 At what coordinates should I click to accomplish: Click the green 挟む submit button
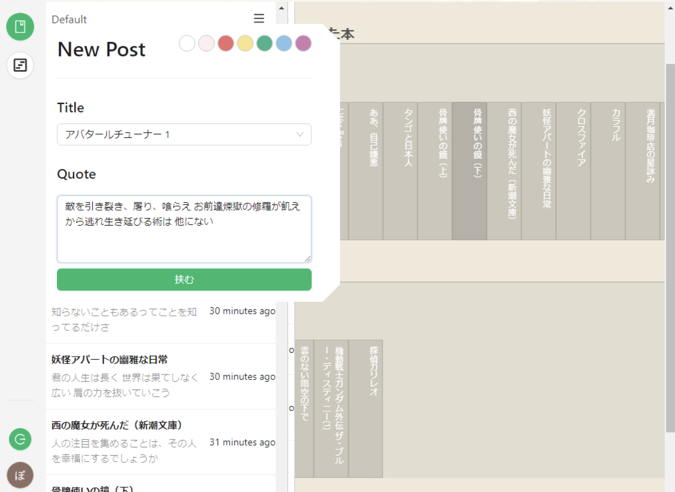tap(184, 279)
